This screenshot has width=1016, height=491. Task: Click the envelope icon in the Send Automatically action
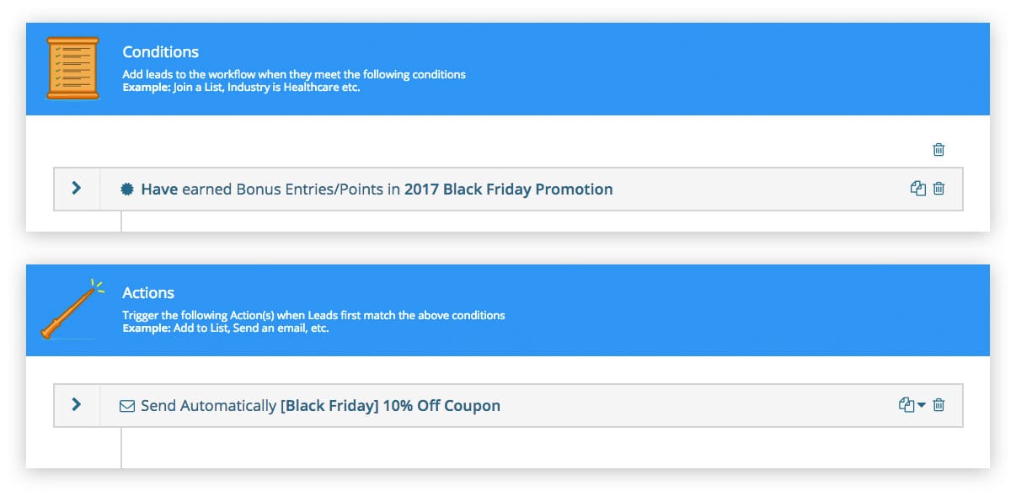tap(126, 405)
